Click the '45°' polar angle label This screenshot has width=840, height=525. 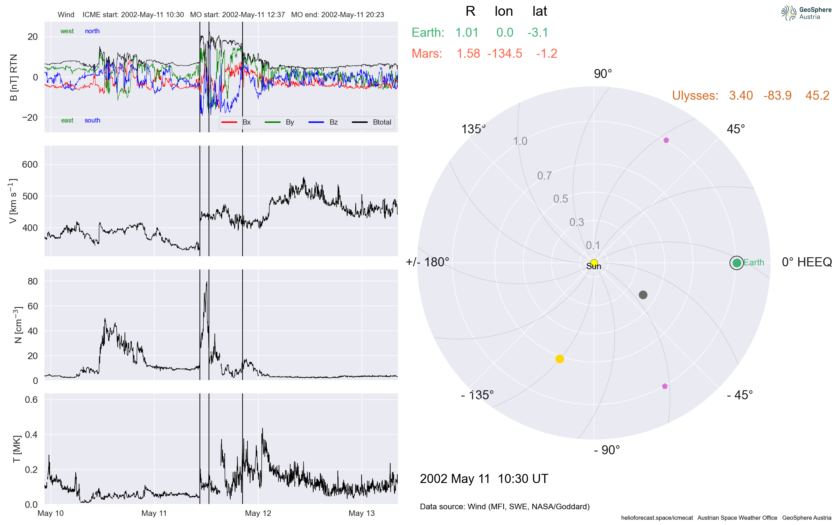[736, 129]
